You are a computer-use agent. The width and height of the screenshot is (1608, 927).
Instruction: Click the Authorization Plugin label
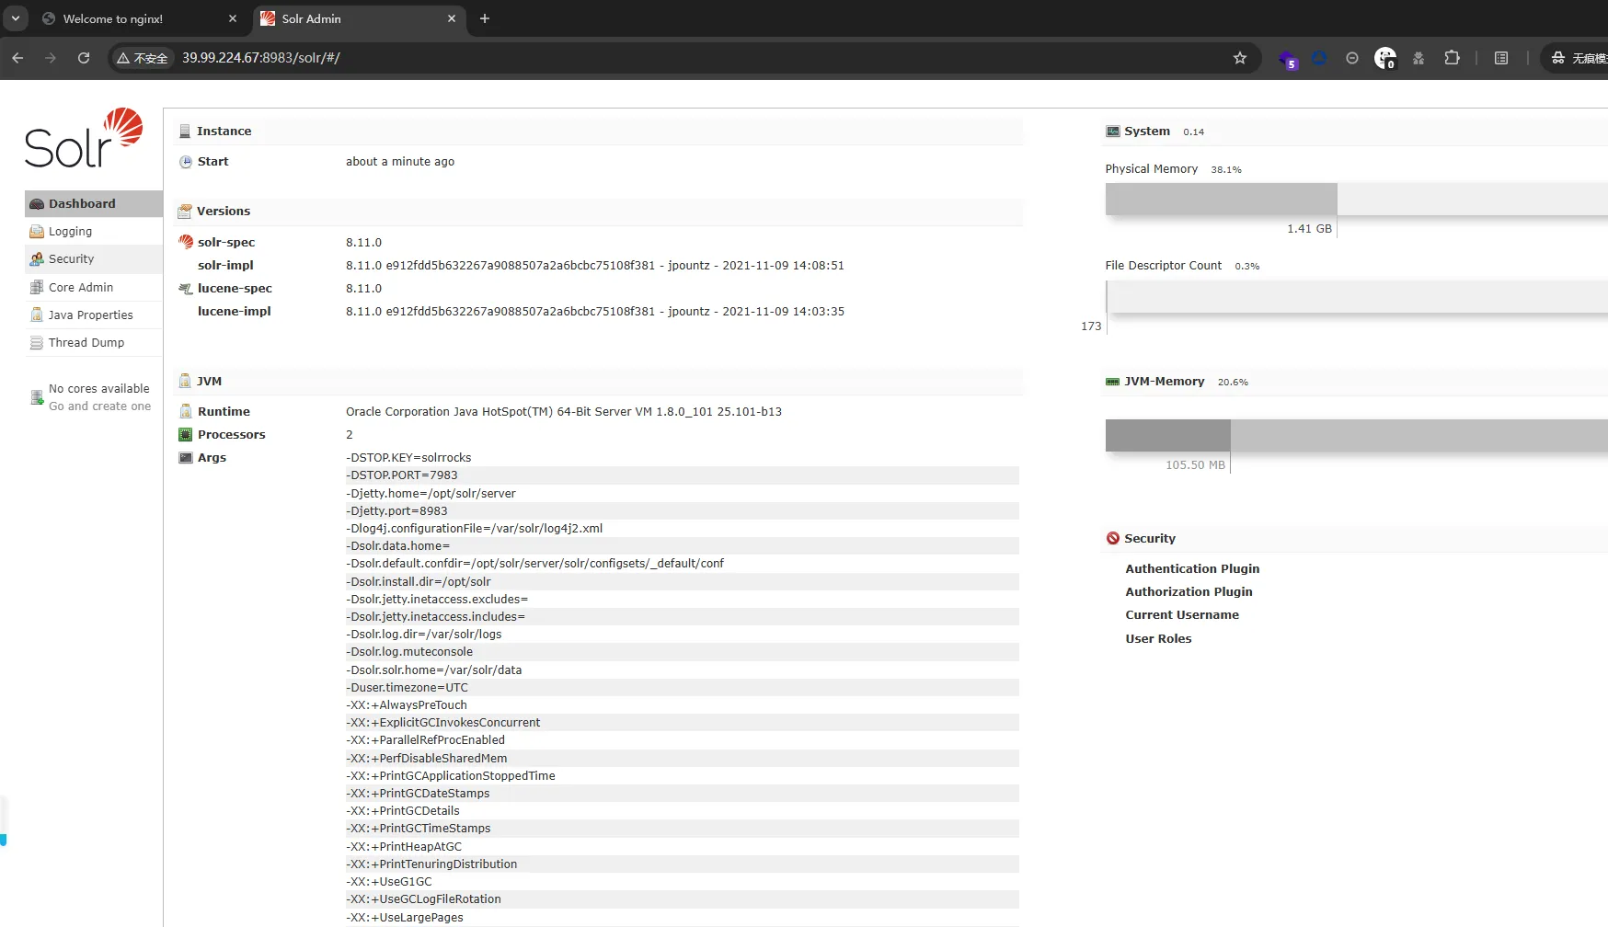(1189, 592)
